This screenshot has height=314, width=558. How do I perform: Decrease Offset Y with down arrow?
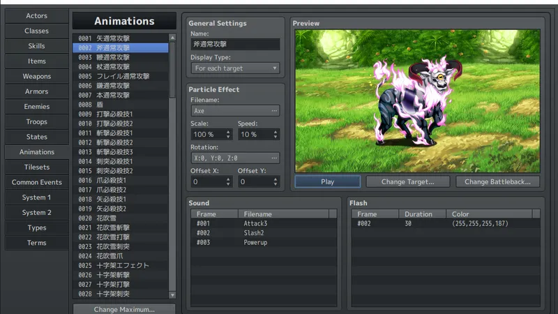click(x=276, y=184)
